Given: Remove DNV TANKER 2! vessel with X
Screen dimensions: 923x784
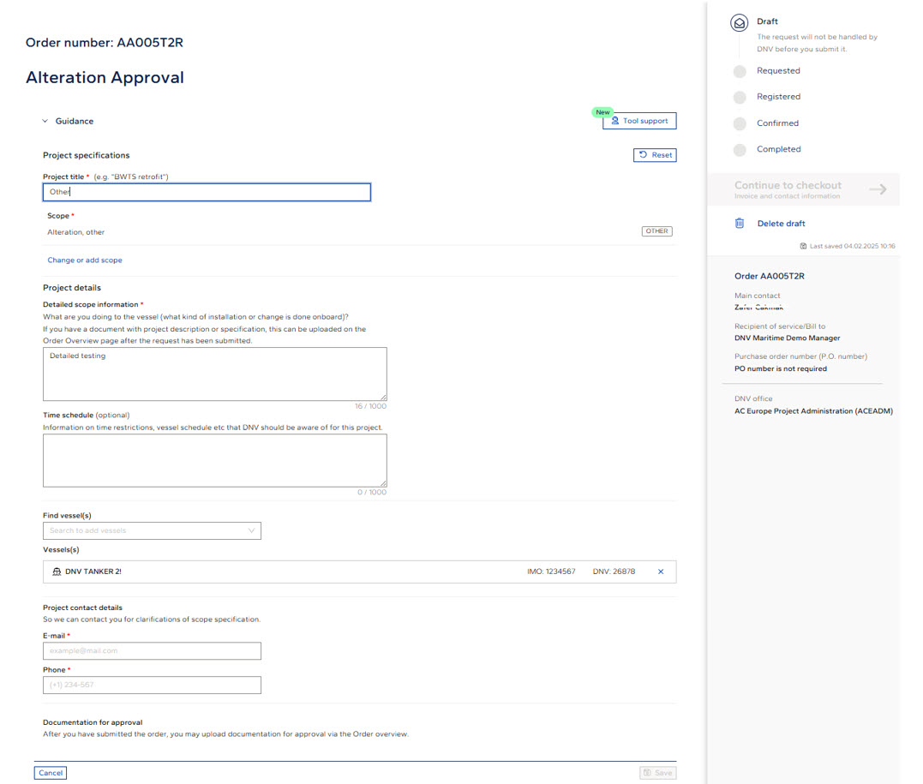Looking at the screenshot, I should [x=660, y=572].
